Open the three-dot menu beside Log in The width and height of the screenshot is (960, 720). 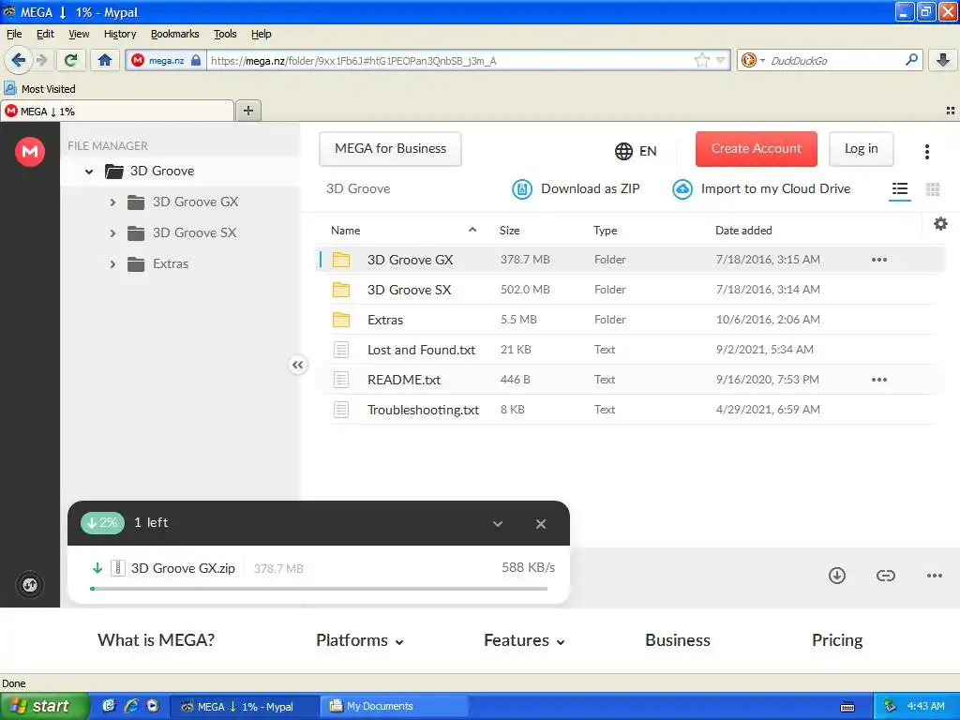point(927,151)
